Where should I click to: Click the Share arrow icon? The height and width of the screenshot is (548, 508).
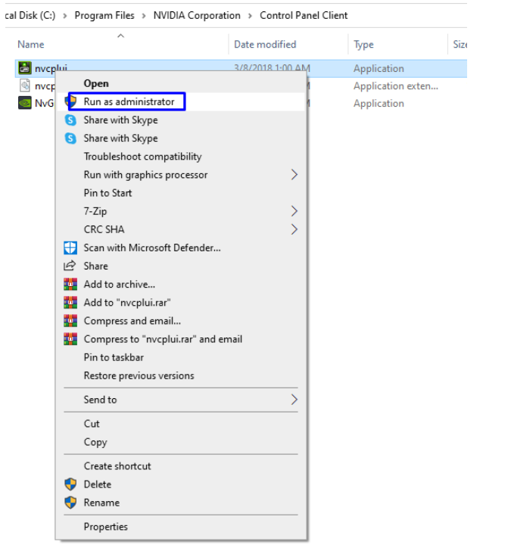(x=70, y=266)
